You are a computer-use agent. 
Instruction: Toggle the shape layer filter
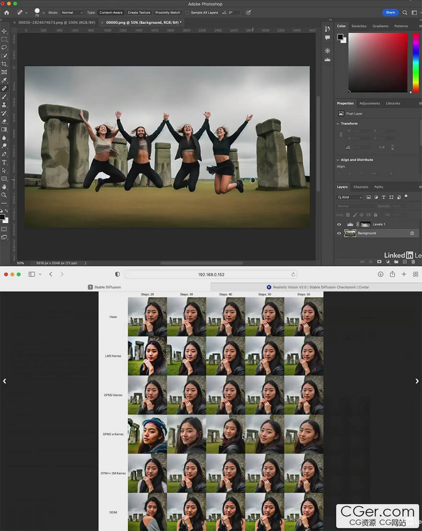coord(391,197)
